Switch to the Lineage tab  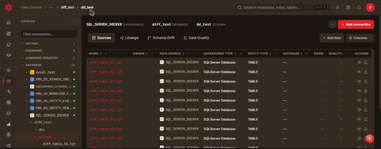point(129,38)
